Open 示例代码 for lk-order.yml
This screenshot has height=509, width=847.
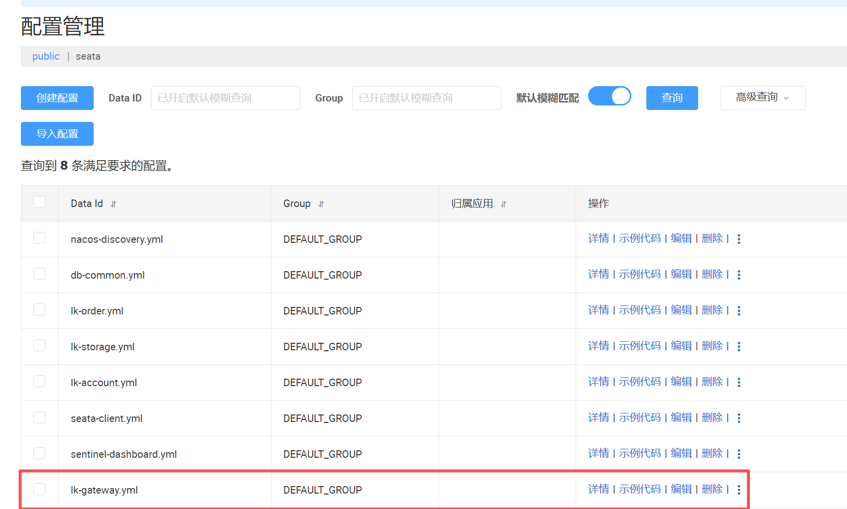coord(640,310)
